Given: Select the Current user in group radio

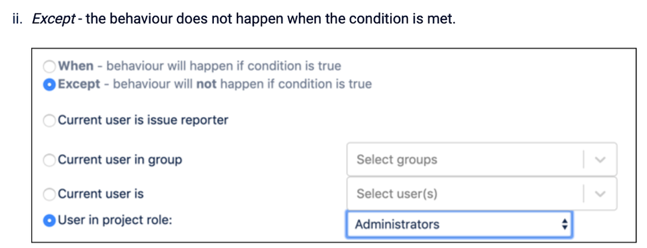Looking at the screenshot, I should point(49,160).
